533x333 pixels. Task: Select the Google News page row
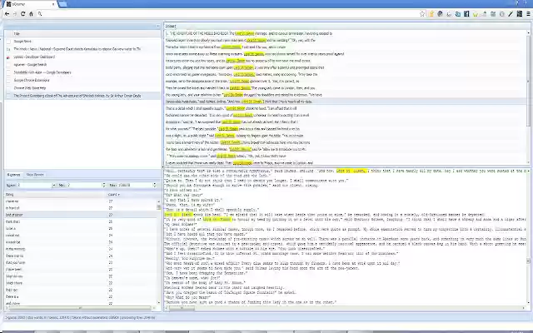pos(82,42)
